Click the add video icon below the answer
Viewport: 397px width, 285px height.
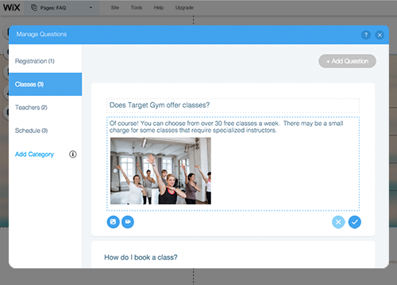pyautogui.click(x=128, y=222)
